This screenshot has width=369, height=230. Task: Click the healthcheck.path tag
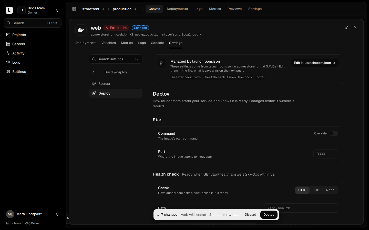click(x=186, y=77)
